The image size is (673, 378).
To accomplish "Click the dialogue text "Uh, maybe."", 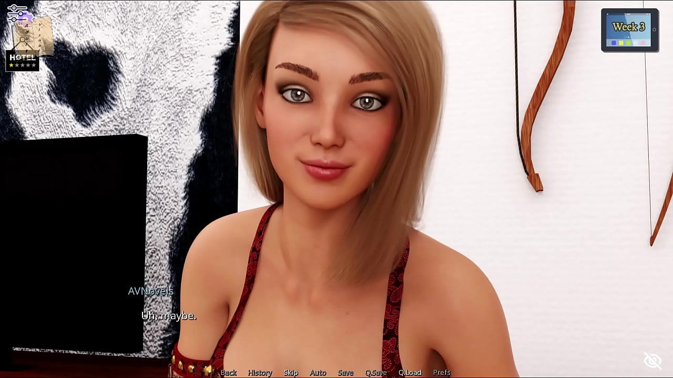I will pos(168,316).
